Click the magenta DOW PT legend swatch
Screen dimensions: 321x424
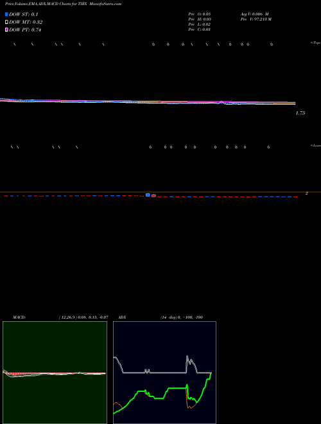(7, 30)
